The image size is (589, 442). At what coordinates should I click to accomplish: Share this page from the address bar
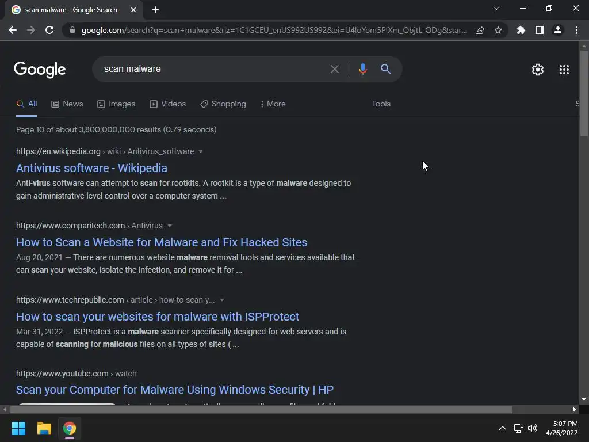pyautogui.click(x=480, y=30)
